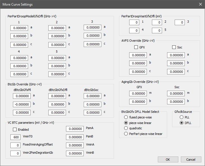Click AVFS Override Soc b field
Image resolution: width=205 pixels, height=166 pixels.
click(176, 63)
